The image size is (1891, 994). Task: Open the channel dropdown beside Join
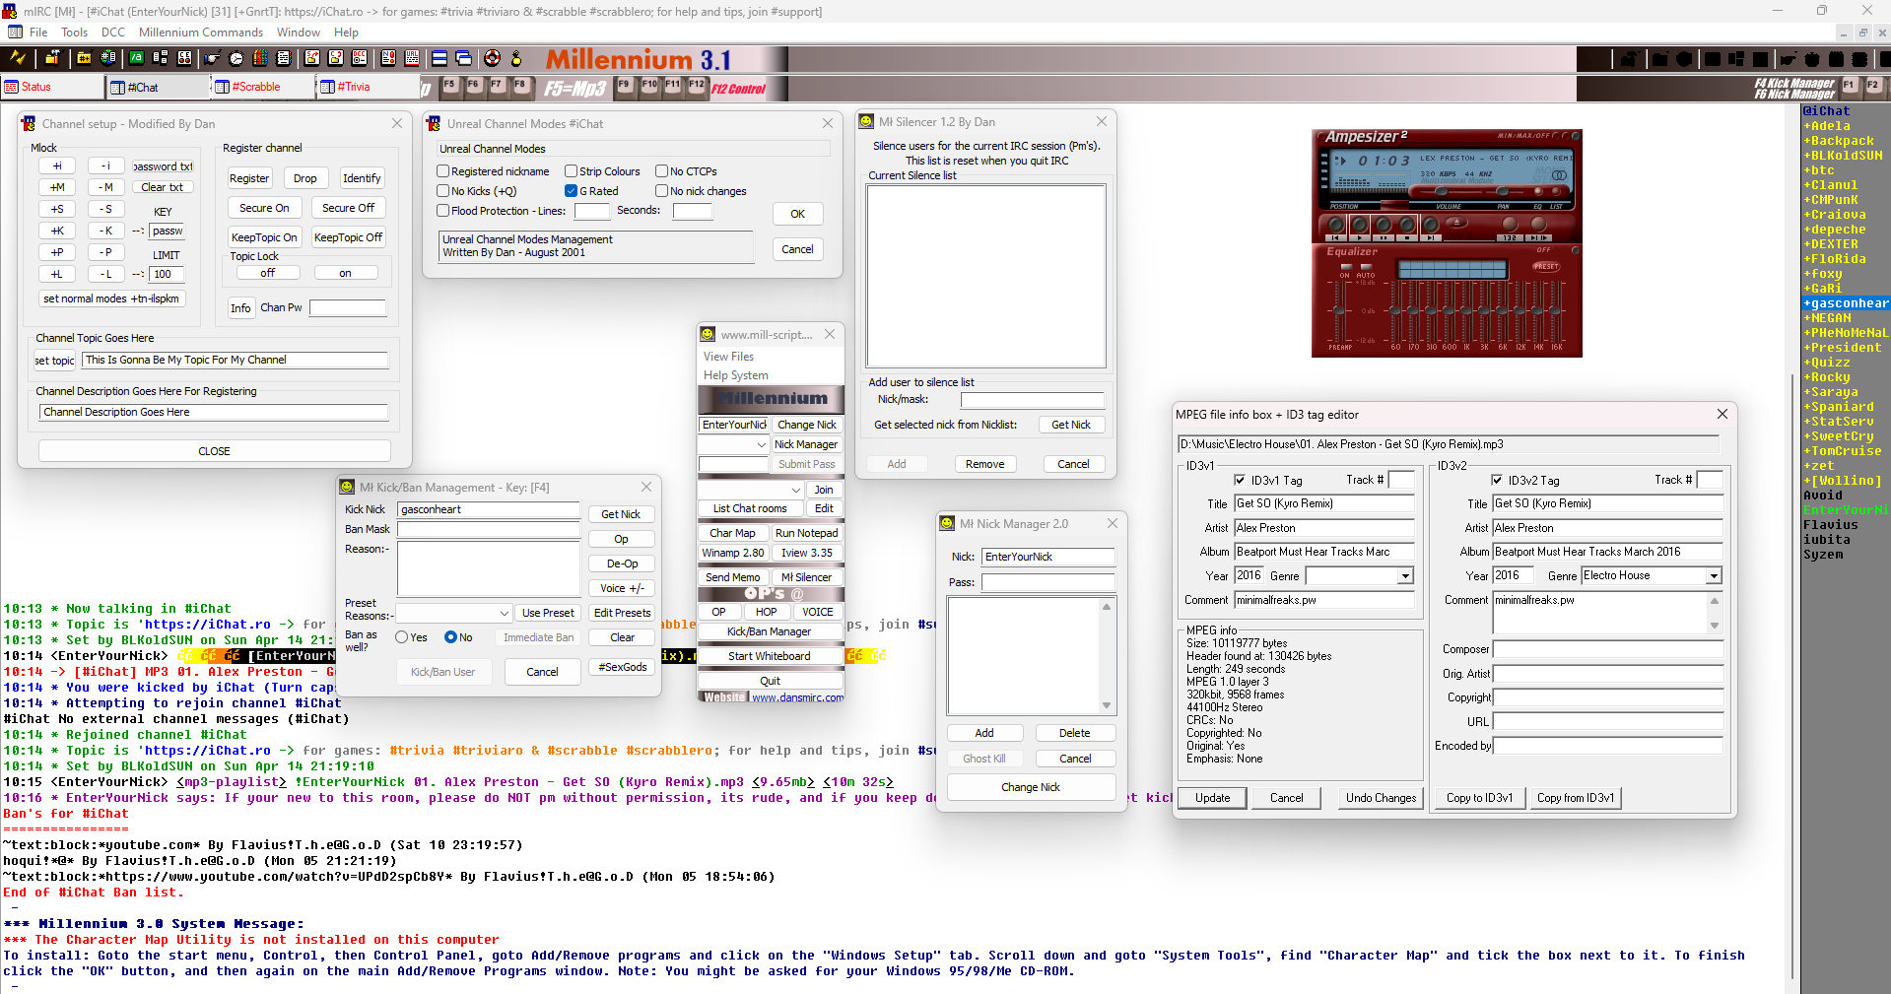[796, 490]
